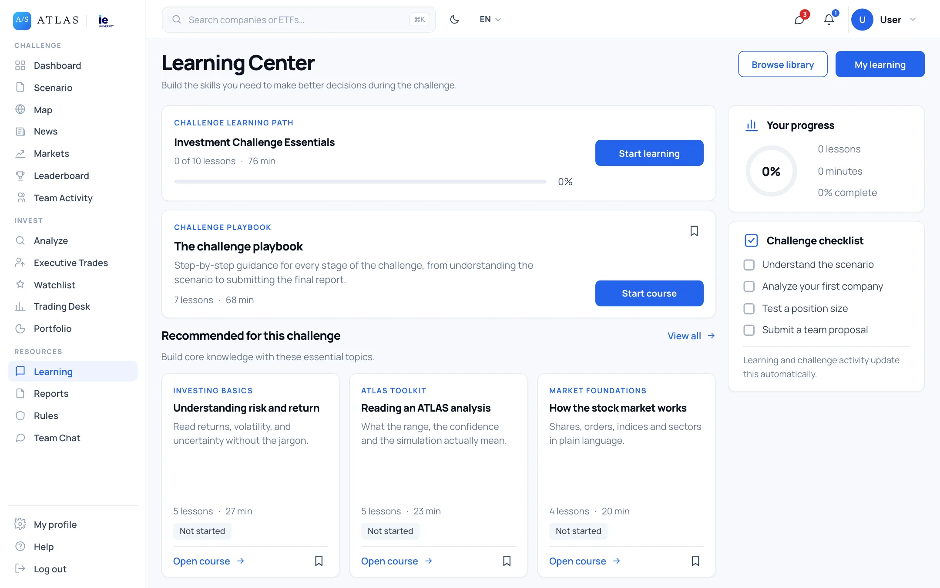Open Watchlist in sidebar
Screen dimensions: 940x588
tap(73, 285)
